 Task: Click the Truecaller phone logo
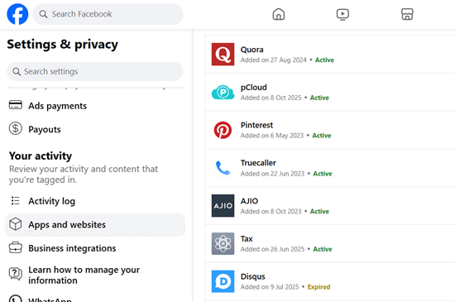click(223, 168)
